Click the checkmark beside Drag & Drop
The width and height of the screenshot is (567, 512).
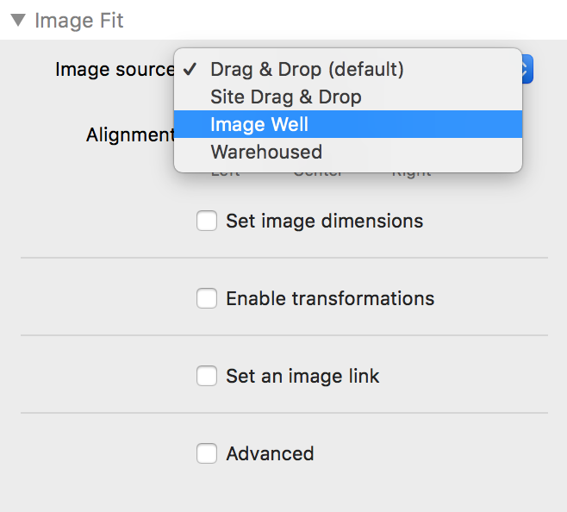(191, 69)
